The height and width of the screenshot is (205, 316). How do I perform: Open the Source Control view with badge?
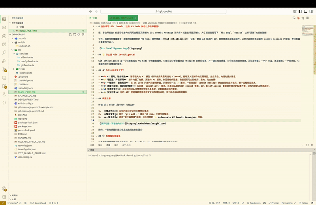coord(4,69)
